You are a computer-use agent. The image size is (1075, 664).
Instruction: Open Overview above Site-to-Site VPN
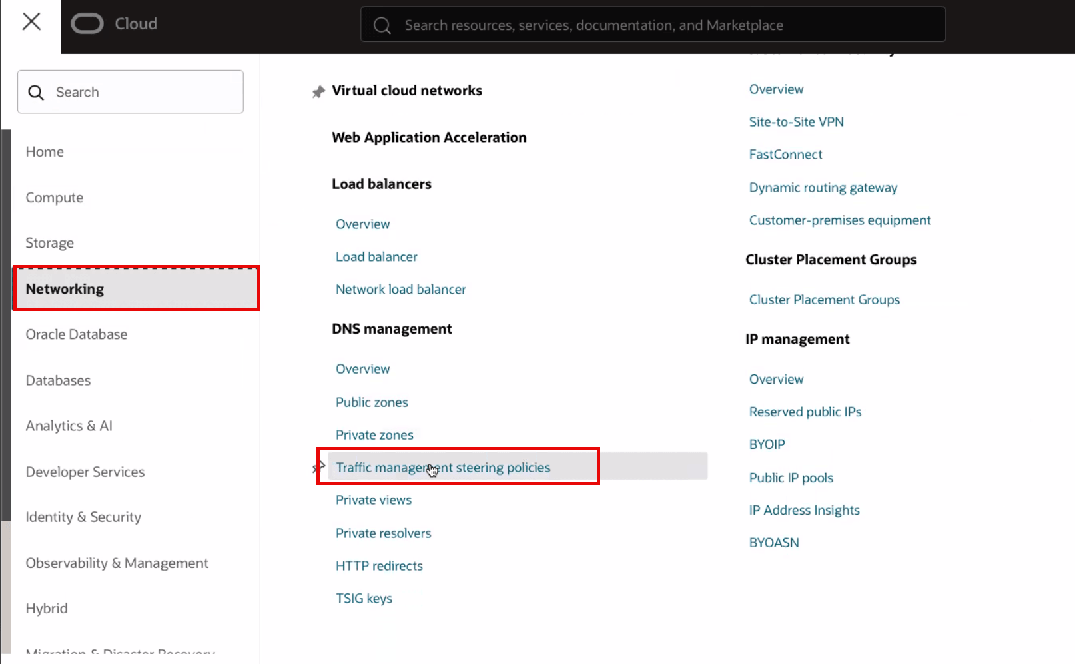[x=776, y=89]
